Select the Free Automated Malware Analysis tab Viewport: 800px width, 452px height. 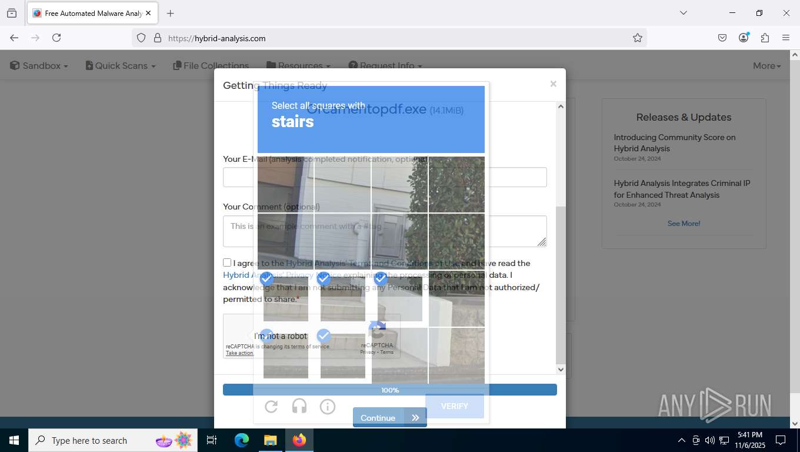[92, 13]
